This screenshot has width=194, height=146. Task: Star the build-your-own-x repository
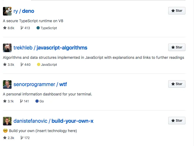coord(177,121)
